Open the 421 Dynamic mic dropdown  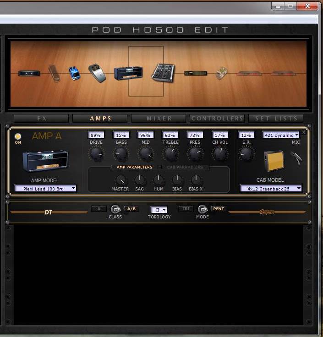click(x=281, y=135)
